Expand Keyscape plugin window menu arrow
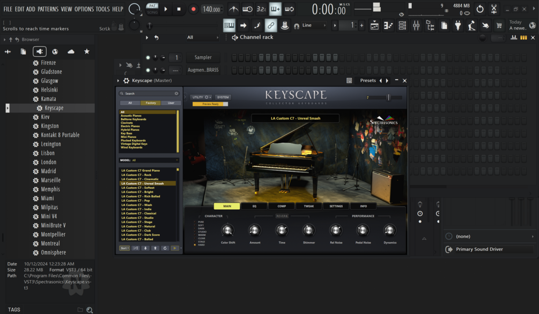 [x=118, y=81]
